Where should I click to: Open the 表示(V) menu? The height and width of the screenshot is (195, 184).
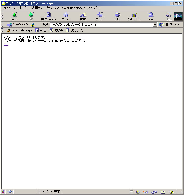(x=37, y=8)
